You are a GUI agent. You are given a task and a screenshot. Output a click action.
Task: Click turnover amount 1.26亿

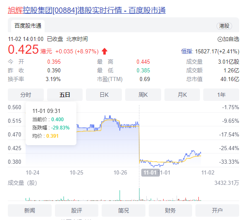[x=231, y=70]
